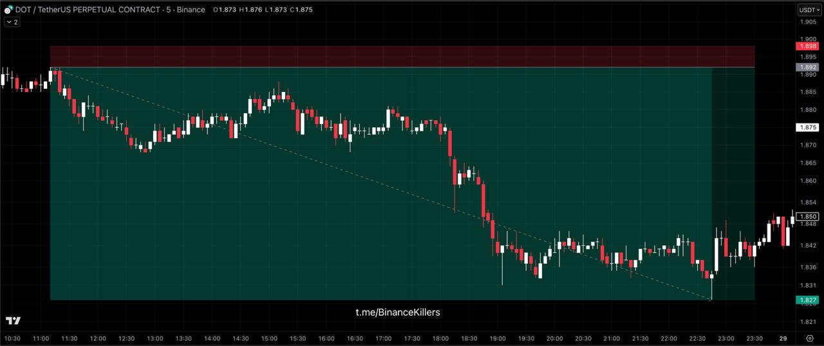824x346 pixels.
Task: Select the red stop-loss zone of short position
Action: tap(402, 56)
